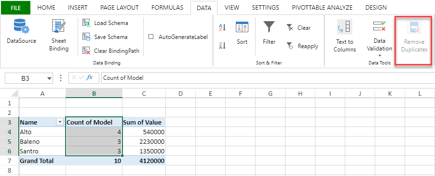435x176 pixels.
Task: Click the Clear filter button
Action: point(299,28)
